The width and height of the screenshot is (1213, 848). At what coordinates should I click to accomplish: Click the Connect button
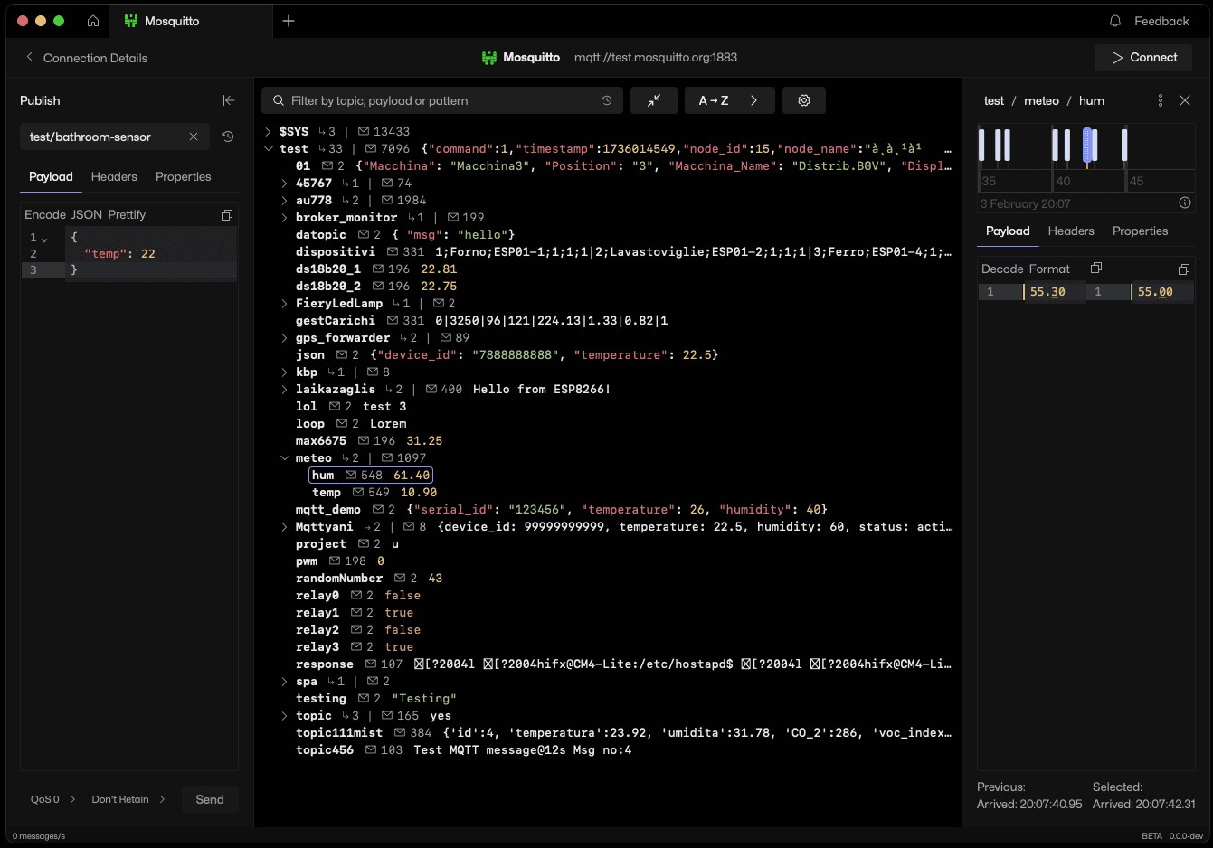(1143, 57)
